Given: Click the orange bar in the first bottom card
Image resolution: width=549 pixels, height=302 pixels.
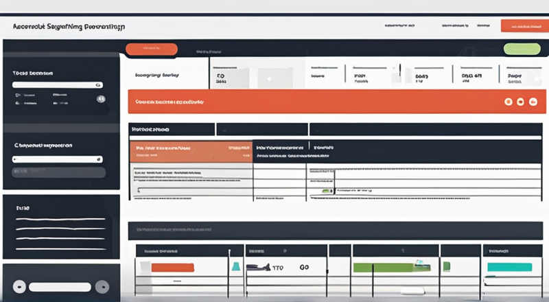Looking at the screenshot, I should coord(173,268).
